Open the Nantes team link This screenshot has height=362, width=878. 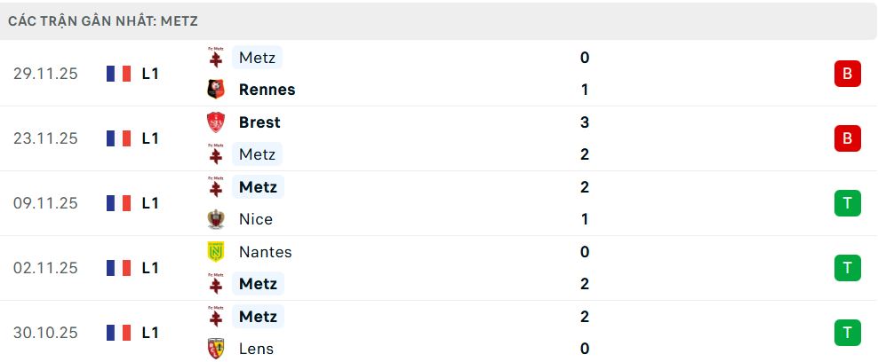click(x=265, y=252)
